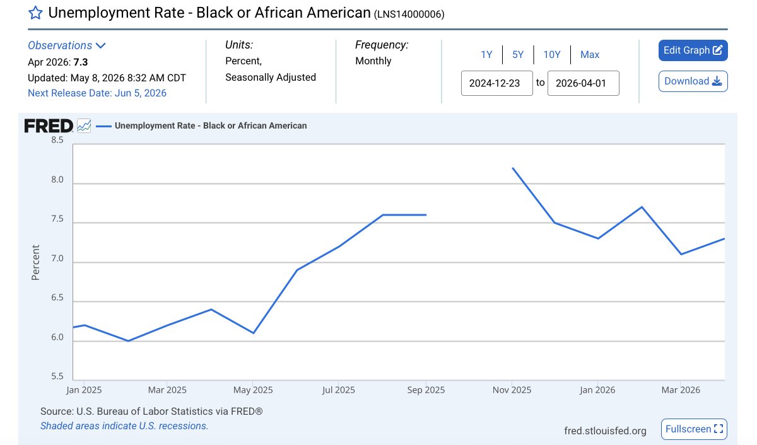This screenshot has height=445, width=757.
Task: Click the 8.0 y-axis label
Action: pos(57,180)
